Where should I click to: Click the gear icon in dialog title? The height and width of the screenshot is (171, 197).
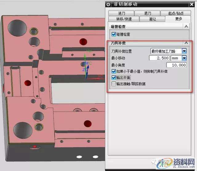[x=108, y=4]
